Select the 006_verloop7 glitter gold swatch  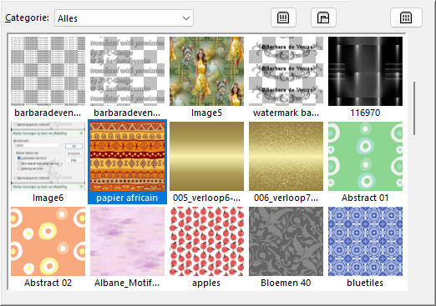click(x=286, y=162)
